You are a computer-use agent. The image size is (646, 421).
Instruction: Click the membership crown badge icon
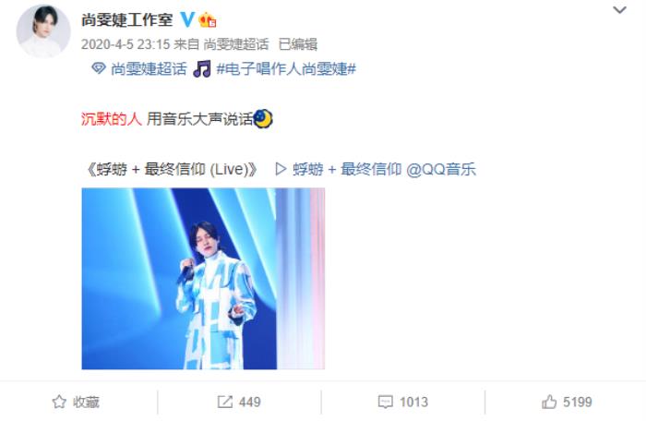[x=208, y=19]
